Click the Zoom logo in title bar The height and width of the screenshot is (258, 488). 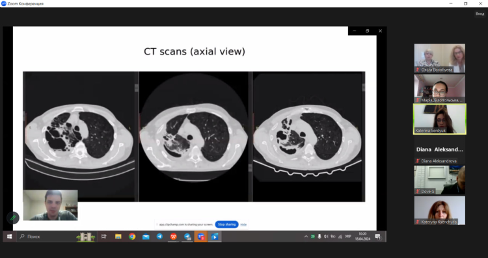[3, 4]
